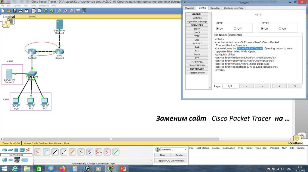Open the DNS service settings
This screenshot has width=308, height=172.
(x=197, y=40)
